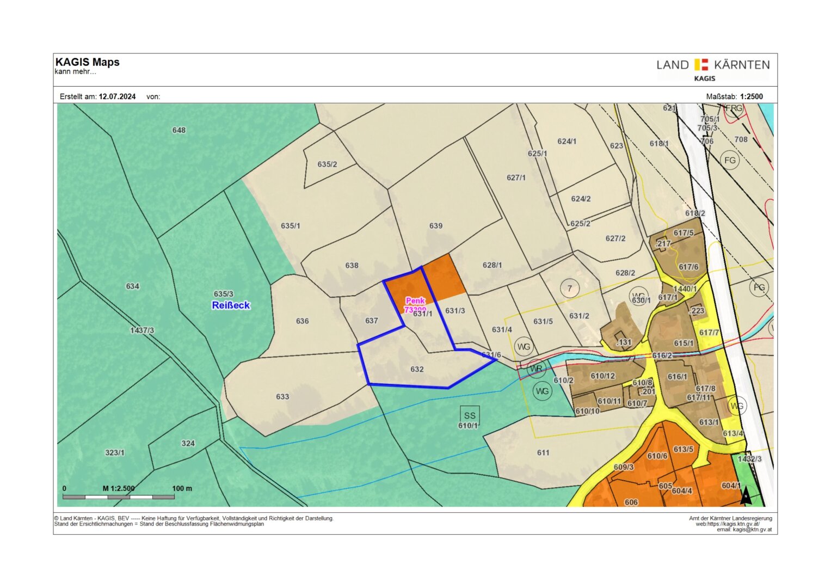Click the pink Penk cadastral label
This screenshot has width=831, height=588.
(415, 301)
